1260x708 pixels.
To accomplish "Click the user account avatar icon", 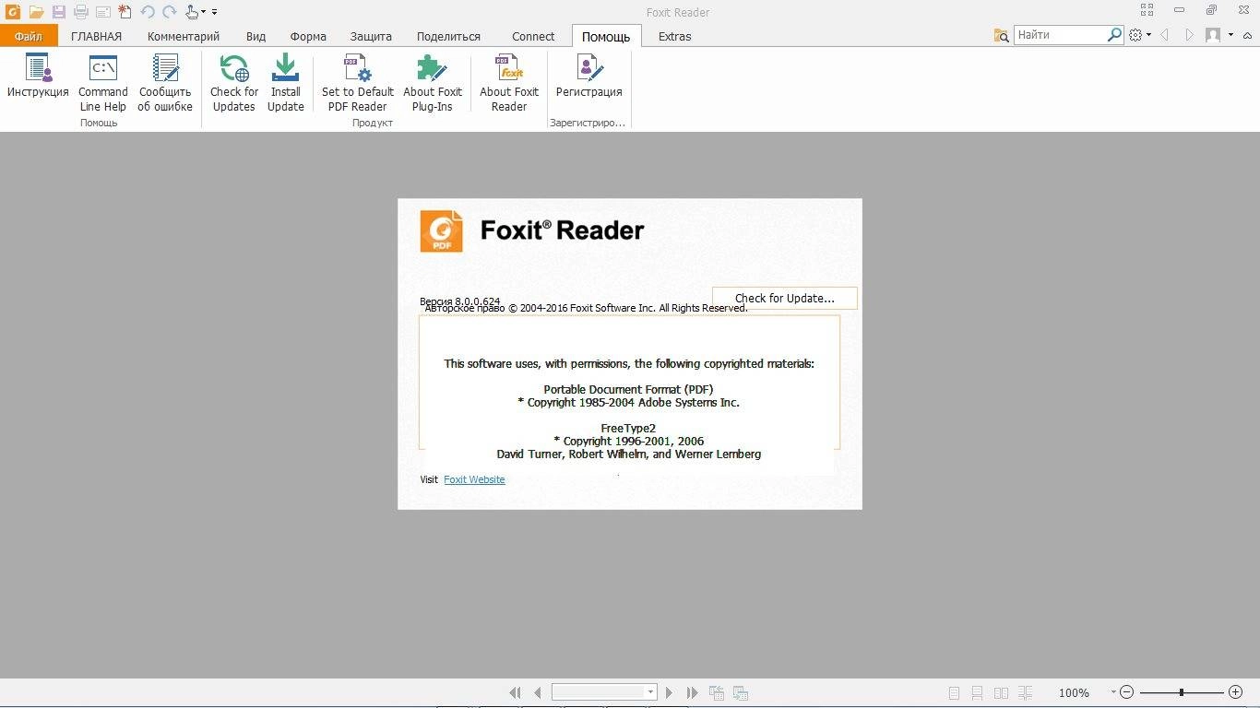I will pyautogui.click(x=1213, y=35).
